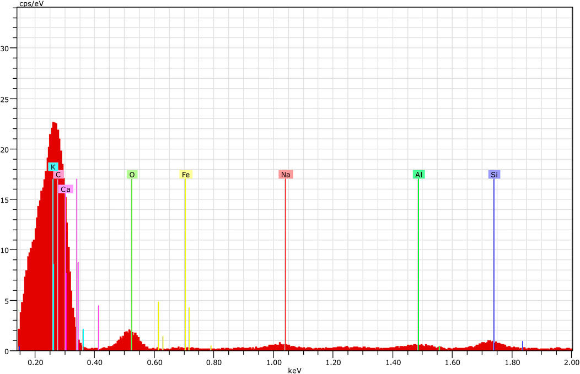Click the y-axis value 15
The height and width of the screenshot is (374, 580).
pos(5,199)
